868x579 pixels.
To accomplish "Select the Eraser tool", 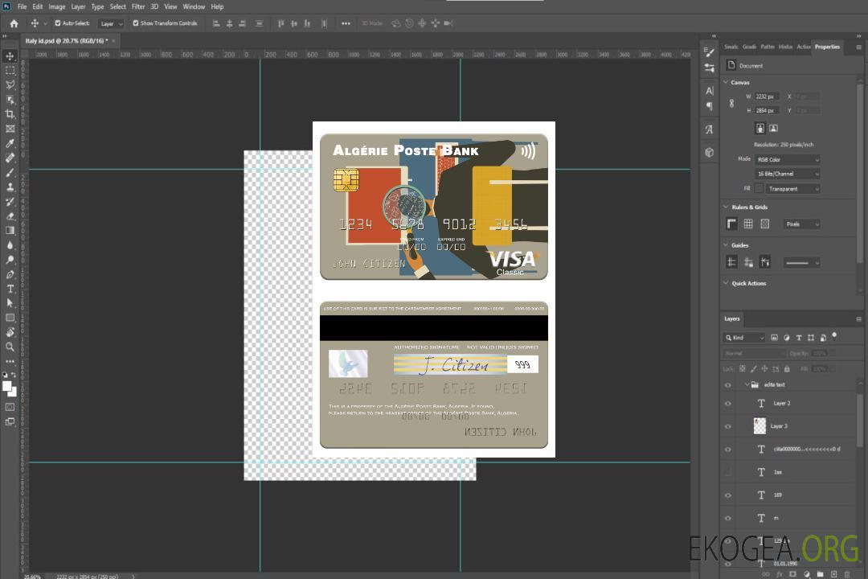I will (x=10, y=216).
